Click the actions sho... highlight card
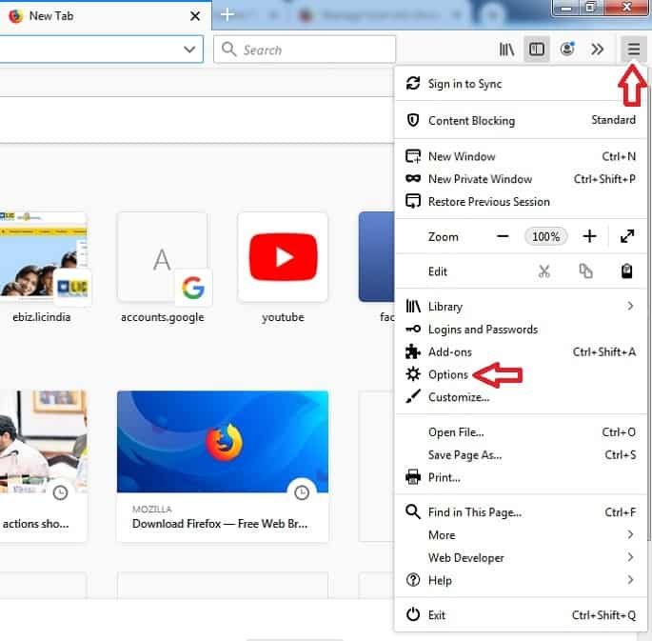Screen dimensions: 652x641 43,466
